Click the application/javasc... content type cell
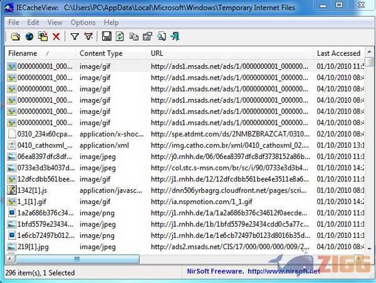Image resolution: width=376 pixels, height=283 pixels. pos(111,190)
